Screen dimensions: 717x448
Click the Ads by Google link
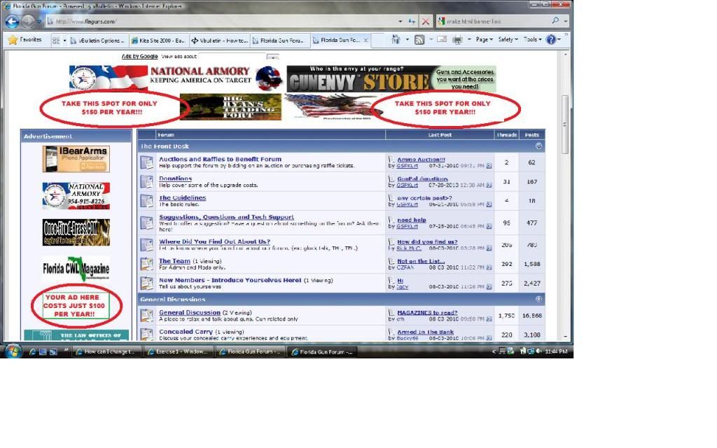(x=139, y=56)
